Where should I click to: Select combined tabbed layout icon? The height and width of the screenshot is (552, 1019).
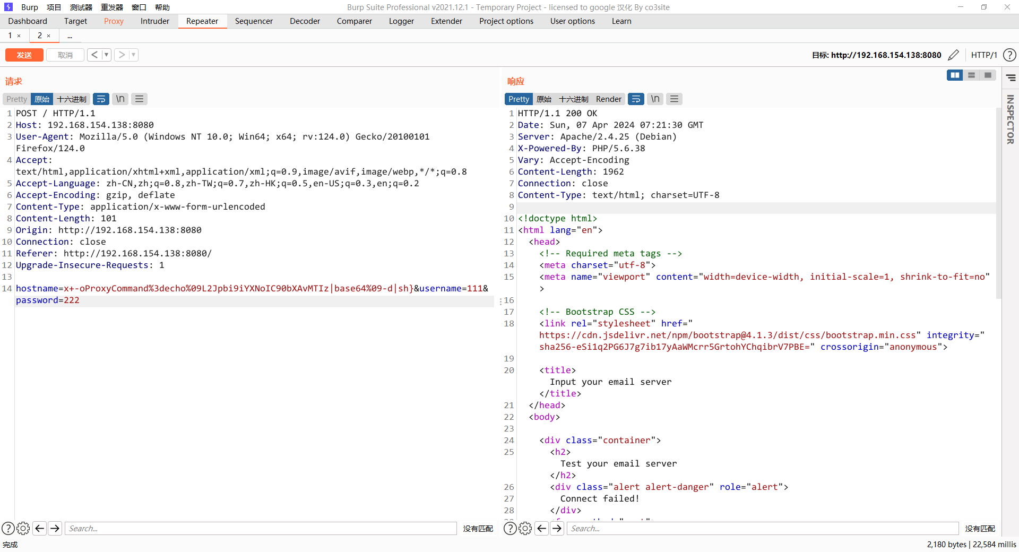[988, 75]
